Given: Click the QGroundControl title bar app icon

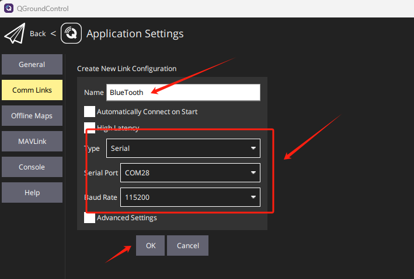Looking at the screenshot, I should tap(8, 8).
